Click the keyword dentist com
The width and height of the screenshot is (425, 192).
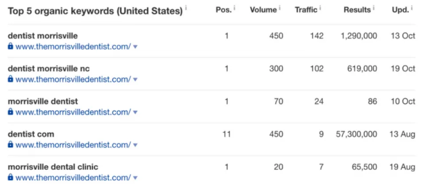click(x=31, y=134)
